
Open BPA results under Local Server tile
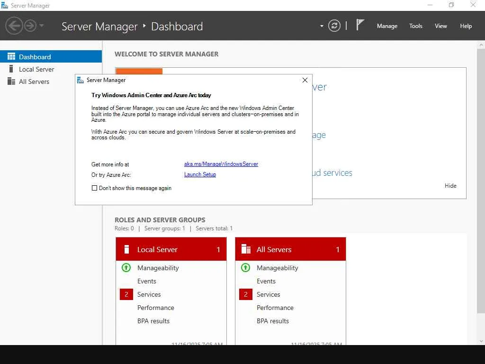(153, 321)
